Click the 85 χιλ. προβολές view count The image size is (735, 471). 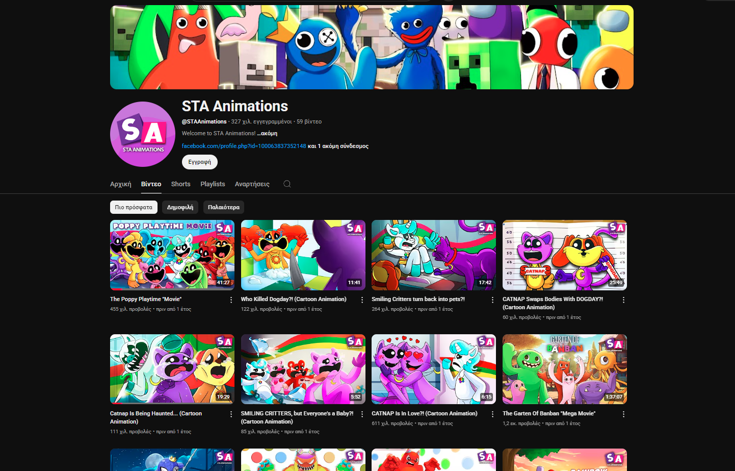point(260,432)
